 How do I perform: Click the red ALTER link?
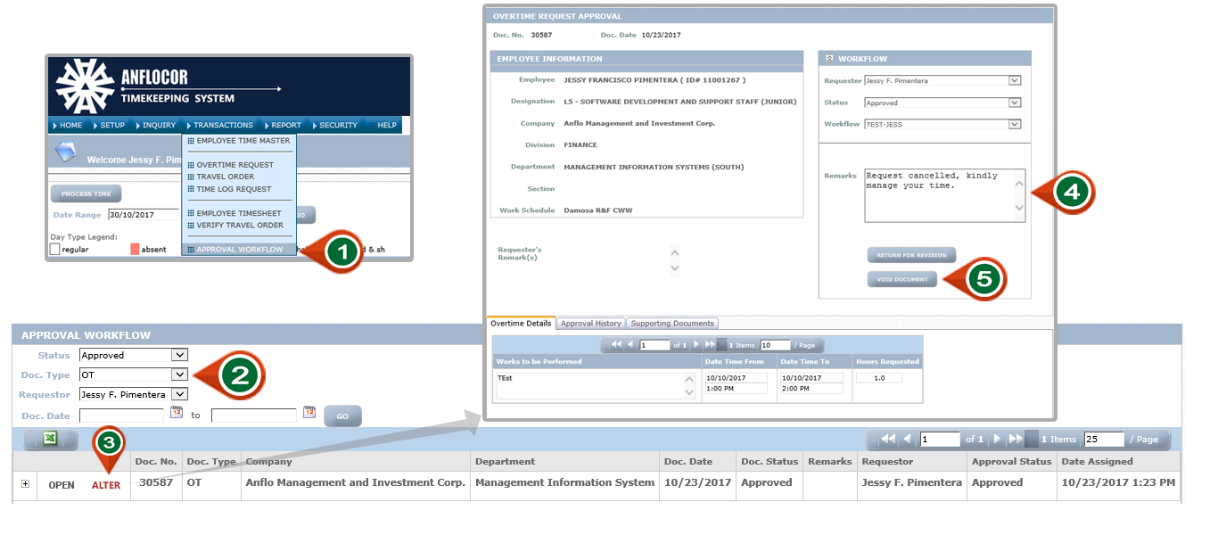[106, 485]
